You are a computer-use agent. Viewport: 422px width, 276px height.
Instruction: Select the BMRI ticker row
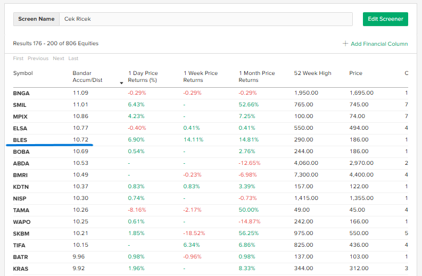point(21,175)
